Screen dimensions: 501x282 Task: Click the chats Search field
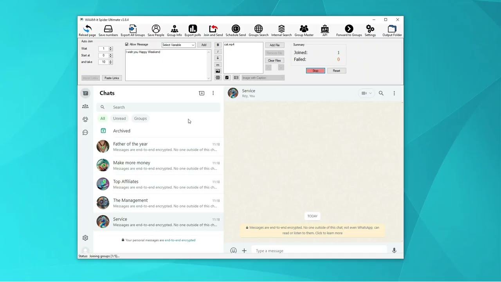pyautogui.click(x=159, y=107)
